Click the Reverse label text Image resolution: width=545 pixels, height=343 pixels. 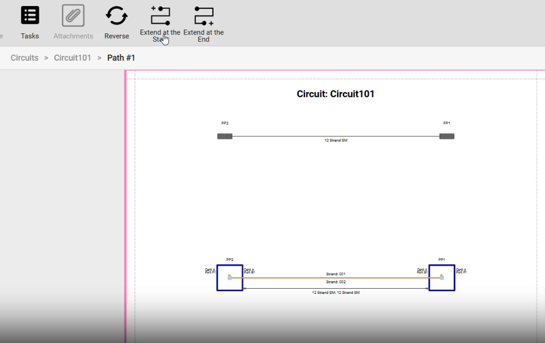pos(117,36)
